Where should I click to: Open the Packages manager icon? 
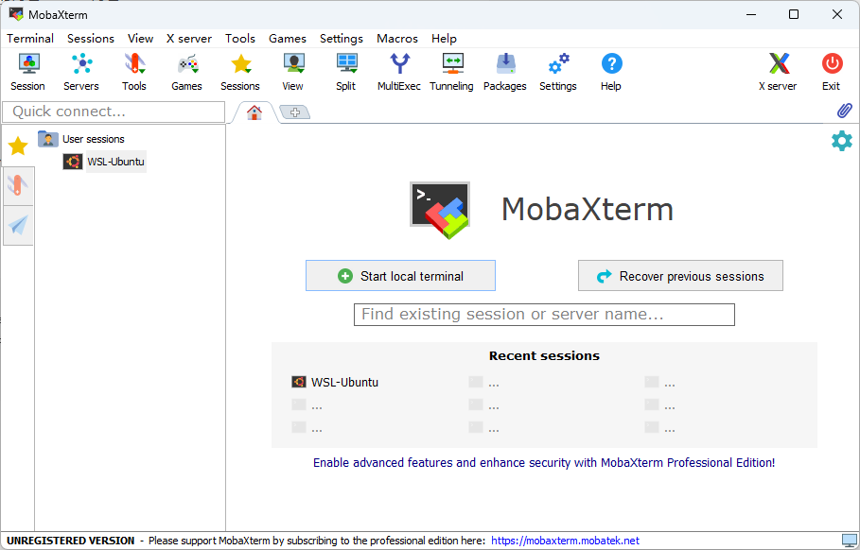point(504,71)
